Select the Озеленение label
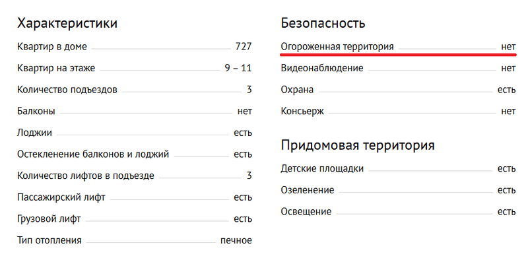This screenshot has width=528, height=264. [308, 190]
